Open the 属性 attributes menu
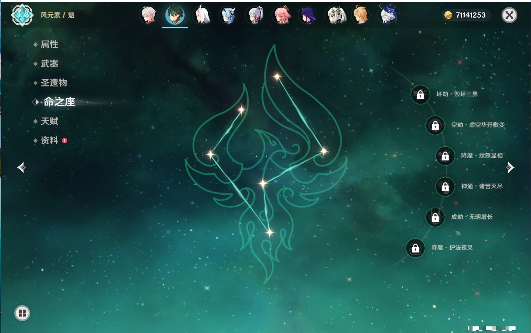The height and width of the screenshot is (333, 531). coord(49,45)
